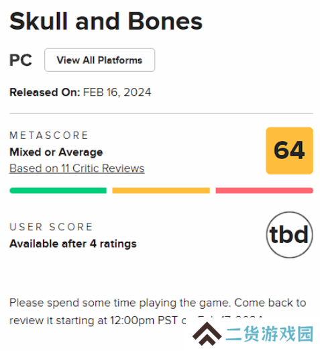This screenshot has width=320, height=351.
Task: Select the yellow mixed reviews bar
Action: pos(161,191)
